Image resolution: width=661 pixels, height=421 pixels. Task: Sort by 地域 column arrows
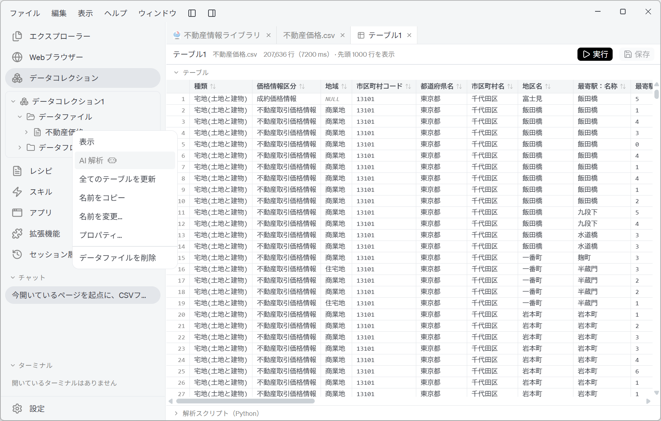[344, 86]
